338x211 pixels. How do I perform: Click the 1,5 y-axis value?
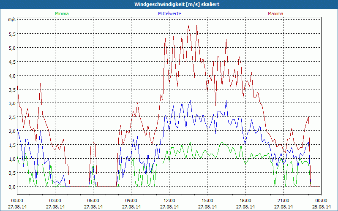tap(12, 145)
